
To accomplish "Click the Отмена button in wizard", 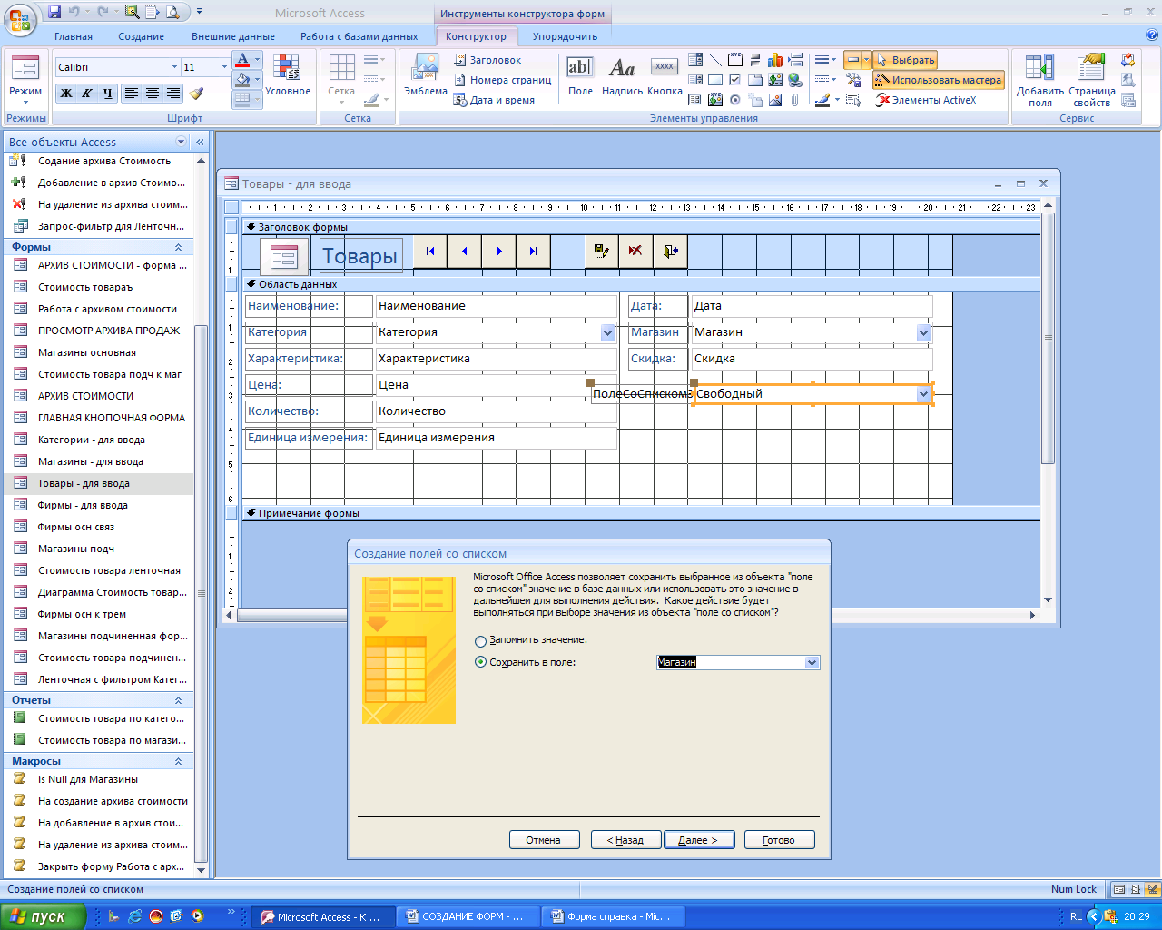I will (x=543, y=840).
